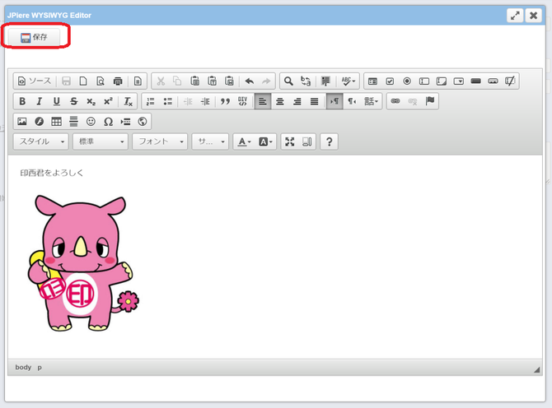
Task: Set text direction left to right
Action: [334, 101]
